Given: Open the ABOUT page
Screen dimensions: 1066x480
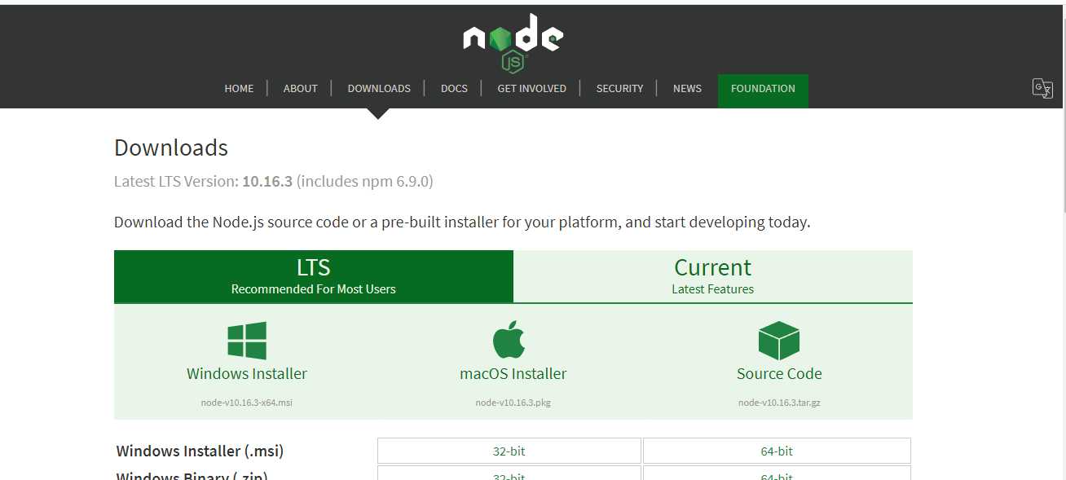Looking at the screenshot, I should pos(300,89).
